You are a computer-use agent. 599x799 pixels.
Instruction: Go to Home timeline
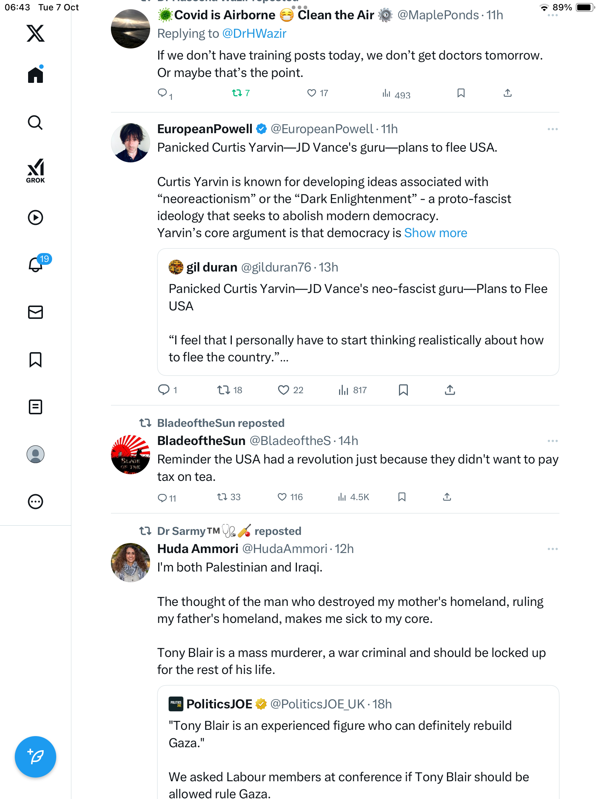coord(35,75)
